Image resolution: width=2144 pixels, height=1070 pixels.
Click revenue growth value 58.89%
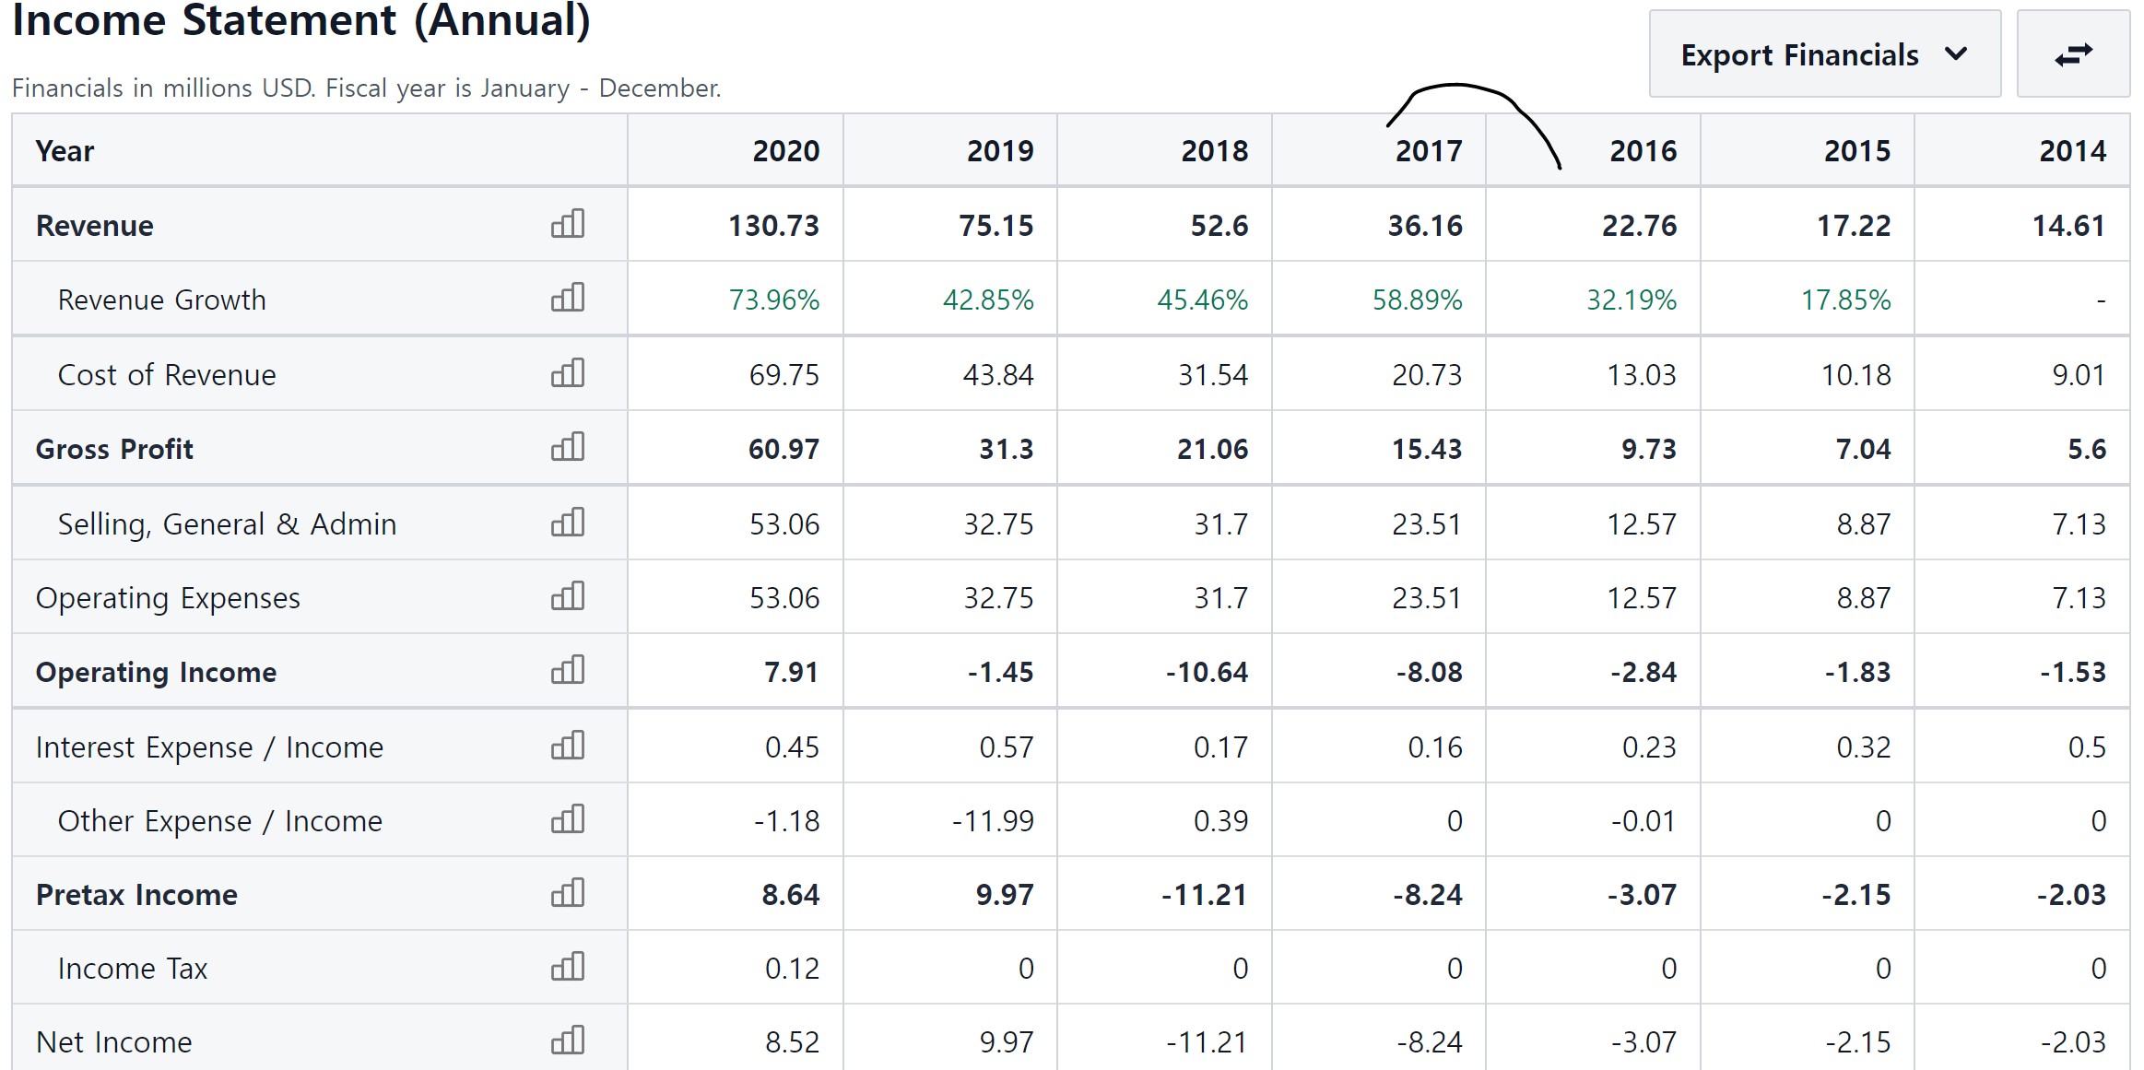click(1417, 300)
